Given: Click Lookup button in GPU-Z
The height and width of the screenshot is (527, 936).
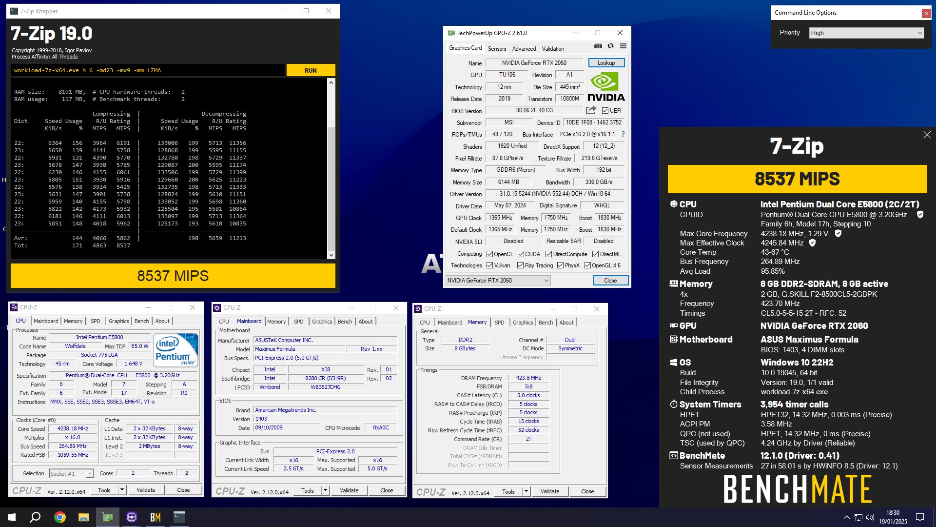Looking at the screenshot, I should tap(606, 63).
